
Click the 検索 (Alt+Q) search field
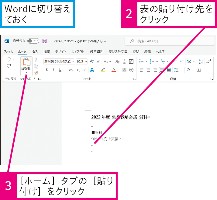click(x=170, y=41)
